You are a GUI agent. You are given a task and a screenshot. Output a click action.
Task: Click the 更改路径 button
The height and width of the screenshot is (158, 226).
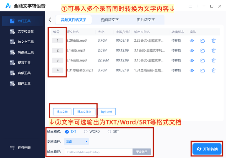point(142,152)
